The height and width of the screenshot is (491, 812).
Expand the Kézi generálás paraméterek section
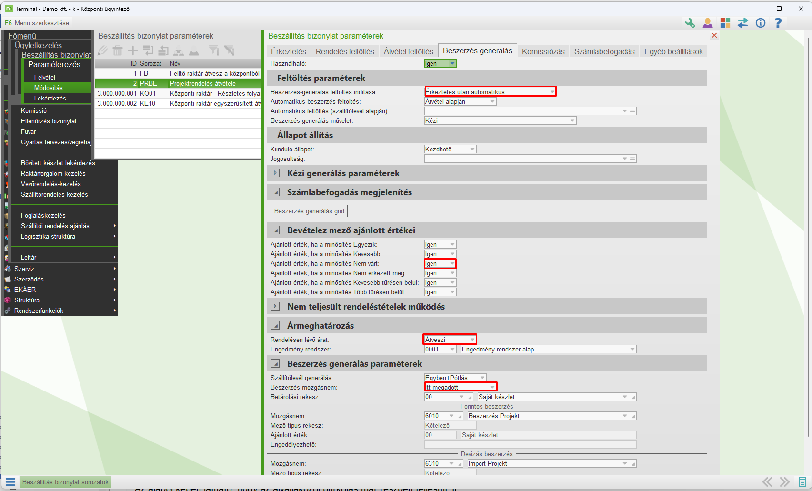click(275, 173)
